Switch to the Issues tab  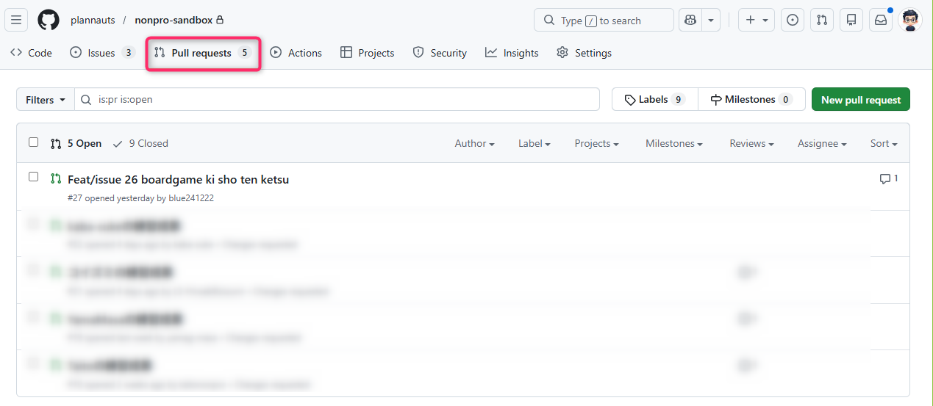click(x=102, y=53)
